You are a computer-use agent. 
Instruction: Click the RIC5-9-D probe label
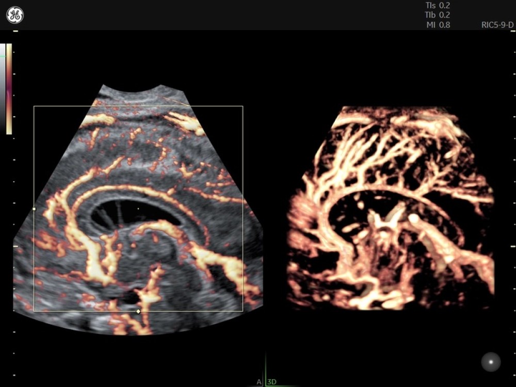pyautogui.click(x=497, y=25)
